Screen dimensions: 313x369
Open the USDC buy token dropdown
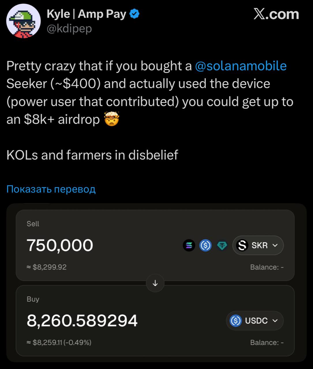tap(254, 321)
